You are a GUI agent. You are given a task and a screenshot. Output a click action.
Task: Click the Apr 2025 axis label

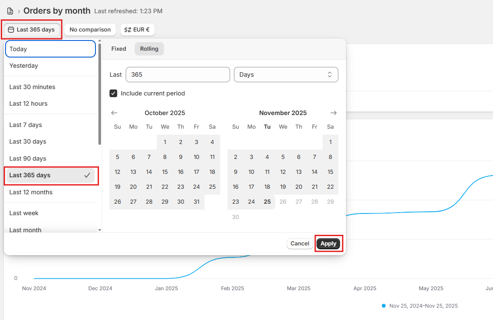coord(365,288)
